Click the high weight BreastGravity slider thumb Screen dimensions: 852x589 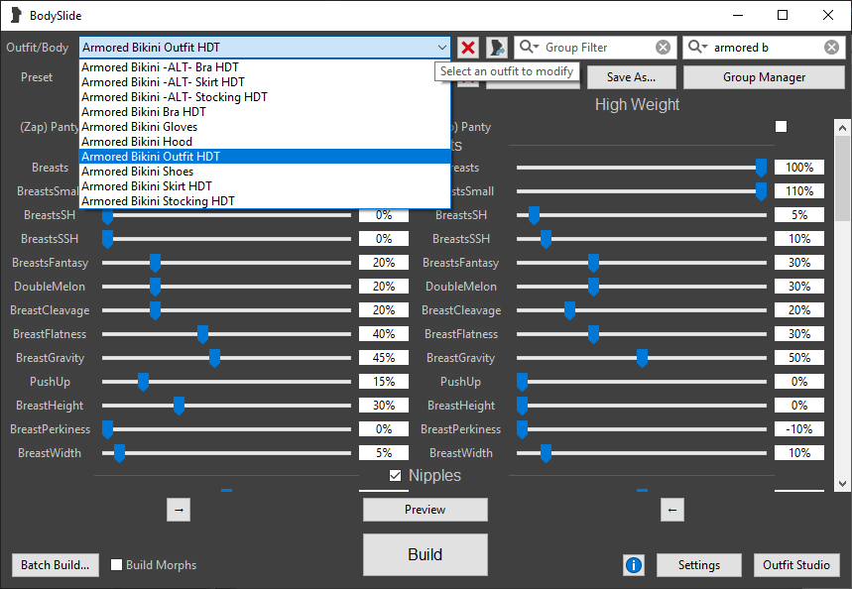pyautogui.click(x=642, y=358)
